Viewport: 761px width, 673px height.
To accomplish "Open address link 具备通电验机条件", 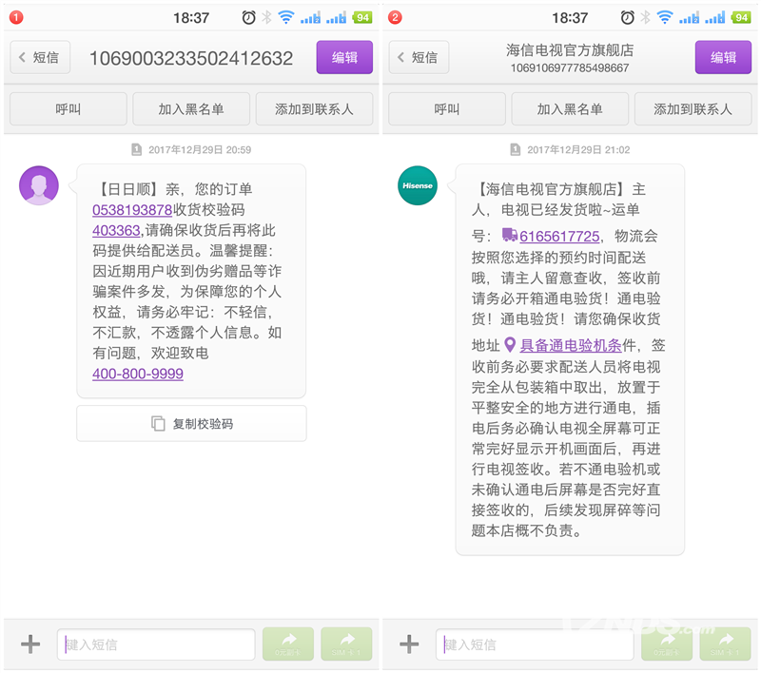I will (571, 345).
